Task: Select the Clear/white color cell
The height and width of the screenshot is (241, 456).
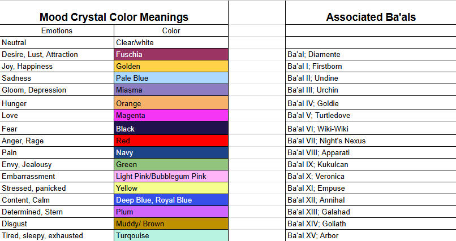Action: (171, 43)
